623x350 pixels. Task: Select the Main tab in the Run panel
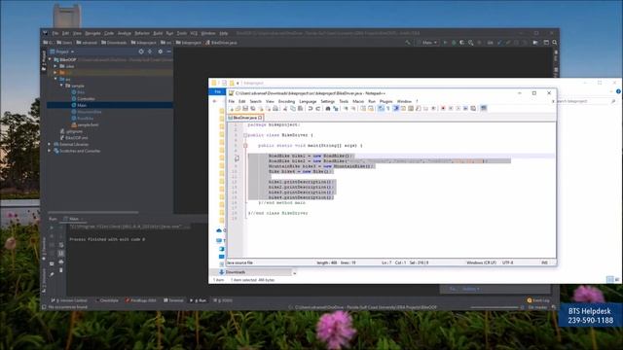coord(74,219)
